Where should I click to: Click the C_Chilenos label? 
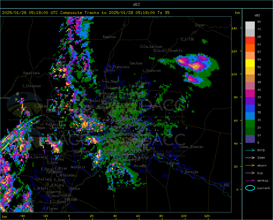32,86
